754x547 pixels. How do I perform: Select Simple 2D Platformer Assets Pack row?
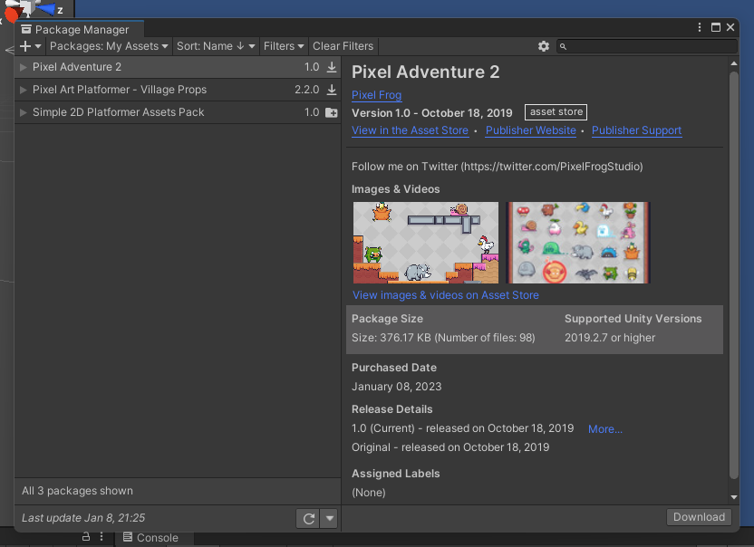pyautogui.click(x=178, y=112)
